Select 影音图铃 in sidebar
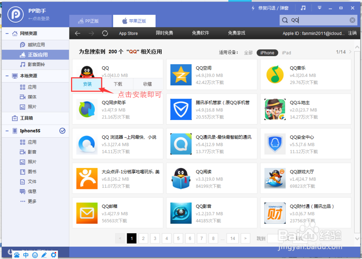Viewport: 362px width, 259px height. [35, 65]
